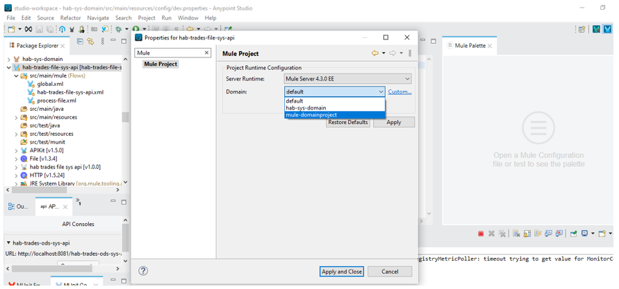Collapse the Domain combo box

(x=381, y=91)
